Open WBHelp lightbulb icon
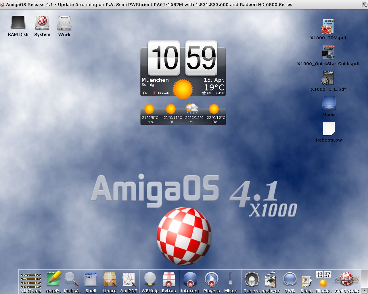Screen dimensions: 368x294 [x=150, y=279]
